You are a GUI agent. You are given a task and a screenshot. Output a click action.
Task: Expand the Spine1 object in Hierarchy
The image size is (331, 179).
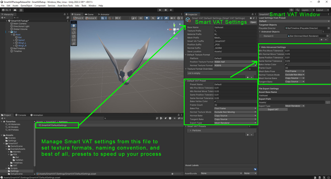pyautogui.click(x=14, y=40)
